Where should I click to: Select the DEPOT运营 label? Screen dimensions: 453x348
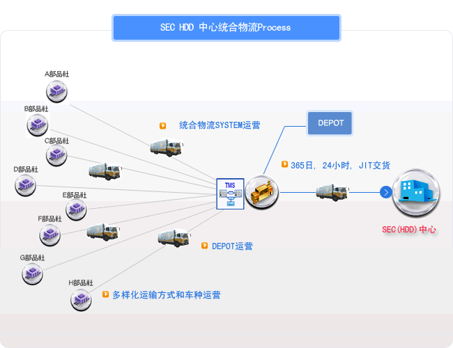(x=232, y=246)
